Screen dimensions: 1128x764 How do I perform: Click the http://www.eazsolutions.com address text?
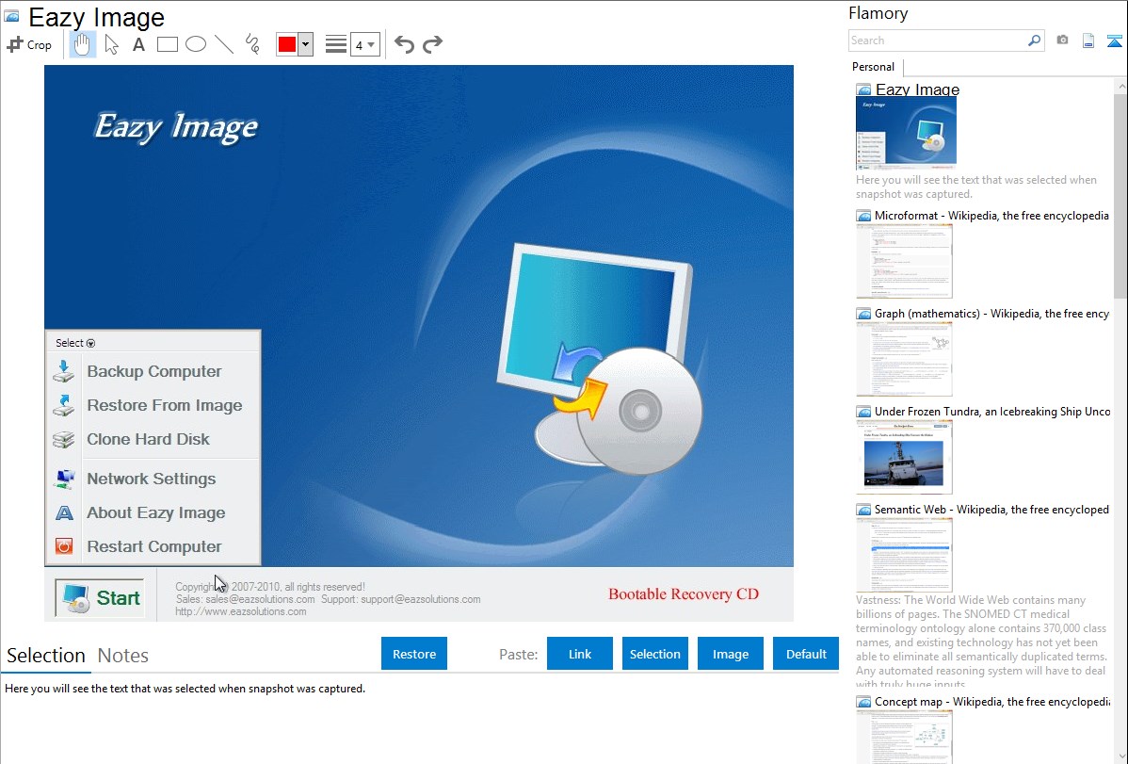click(x=241, y=612)
